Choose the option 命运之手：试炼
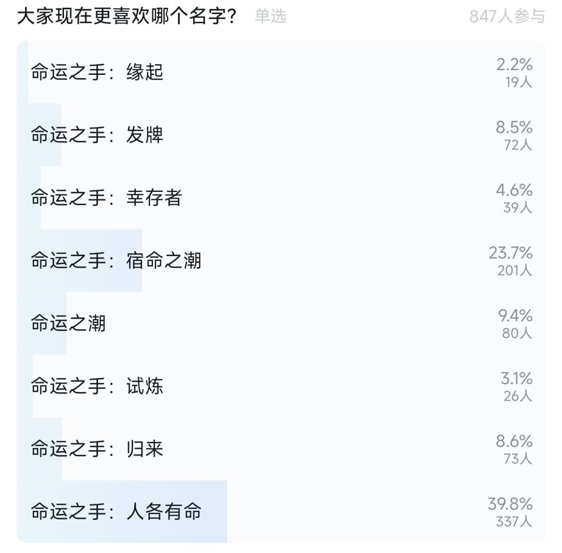The width and height of the screenshot is (562, 553). click(x=97, y=386)
